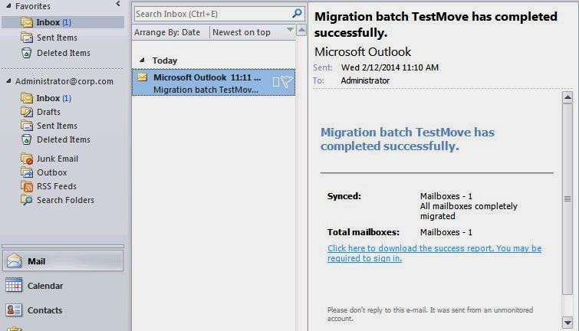Click the reading pane scrollbar thumb

(567, 198)
